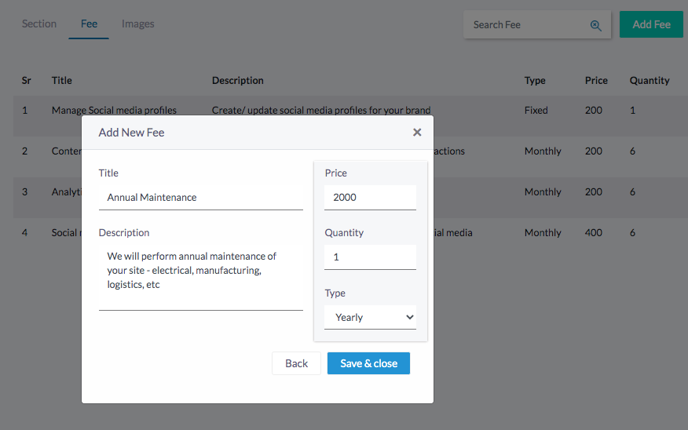Switch to the Section tab
The height and width of the screenshot is (430, 688).
(x=39, y=24)
